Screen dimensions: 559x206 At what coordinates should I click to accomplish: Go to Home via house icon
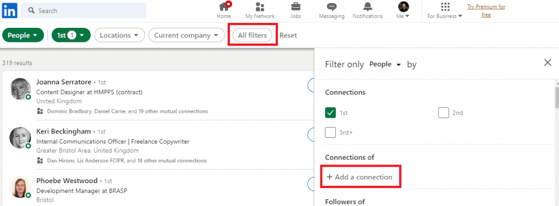[224, 6]
